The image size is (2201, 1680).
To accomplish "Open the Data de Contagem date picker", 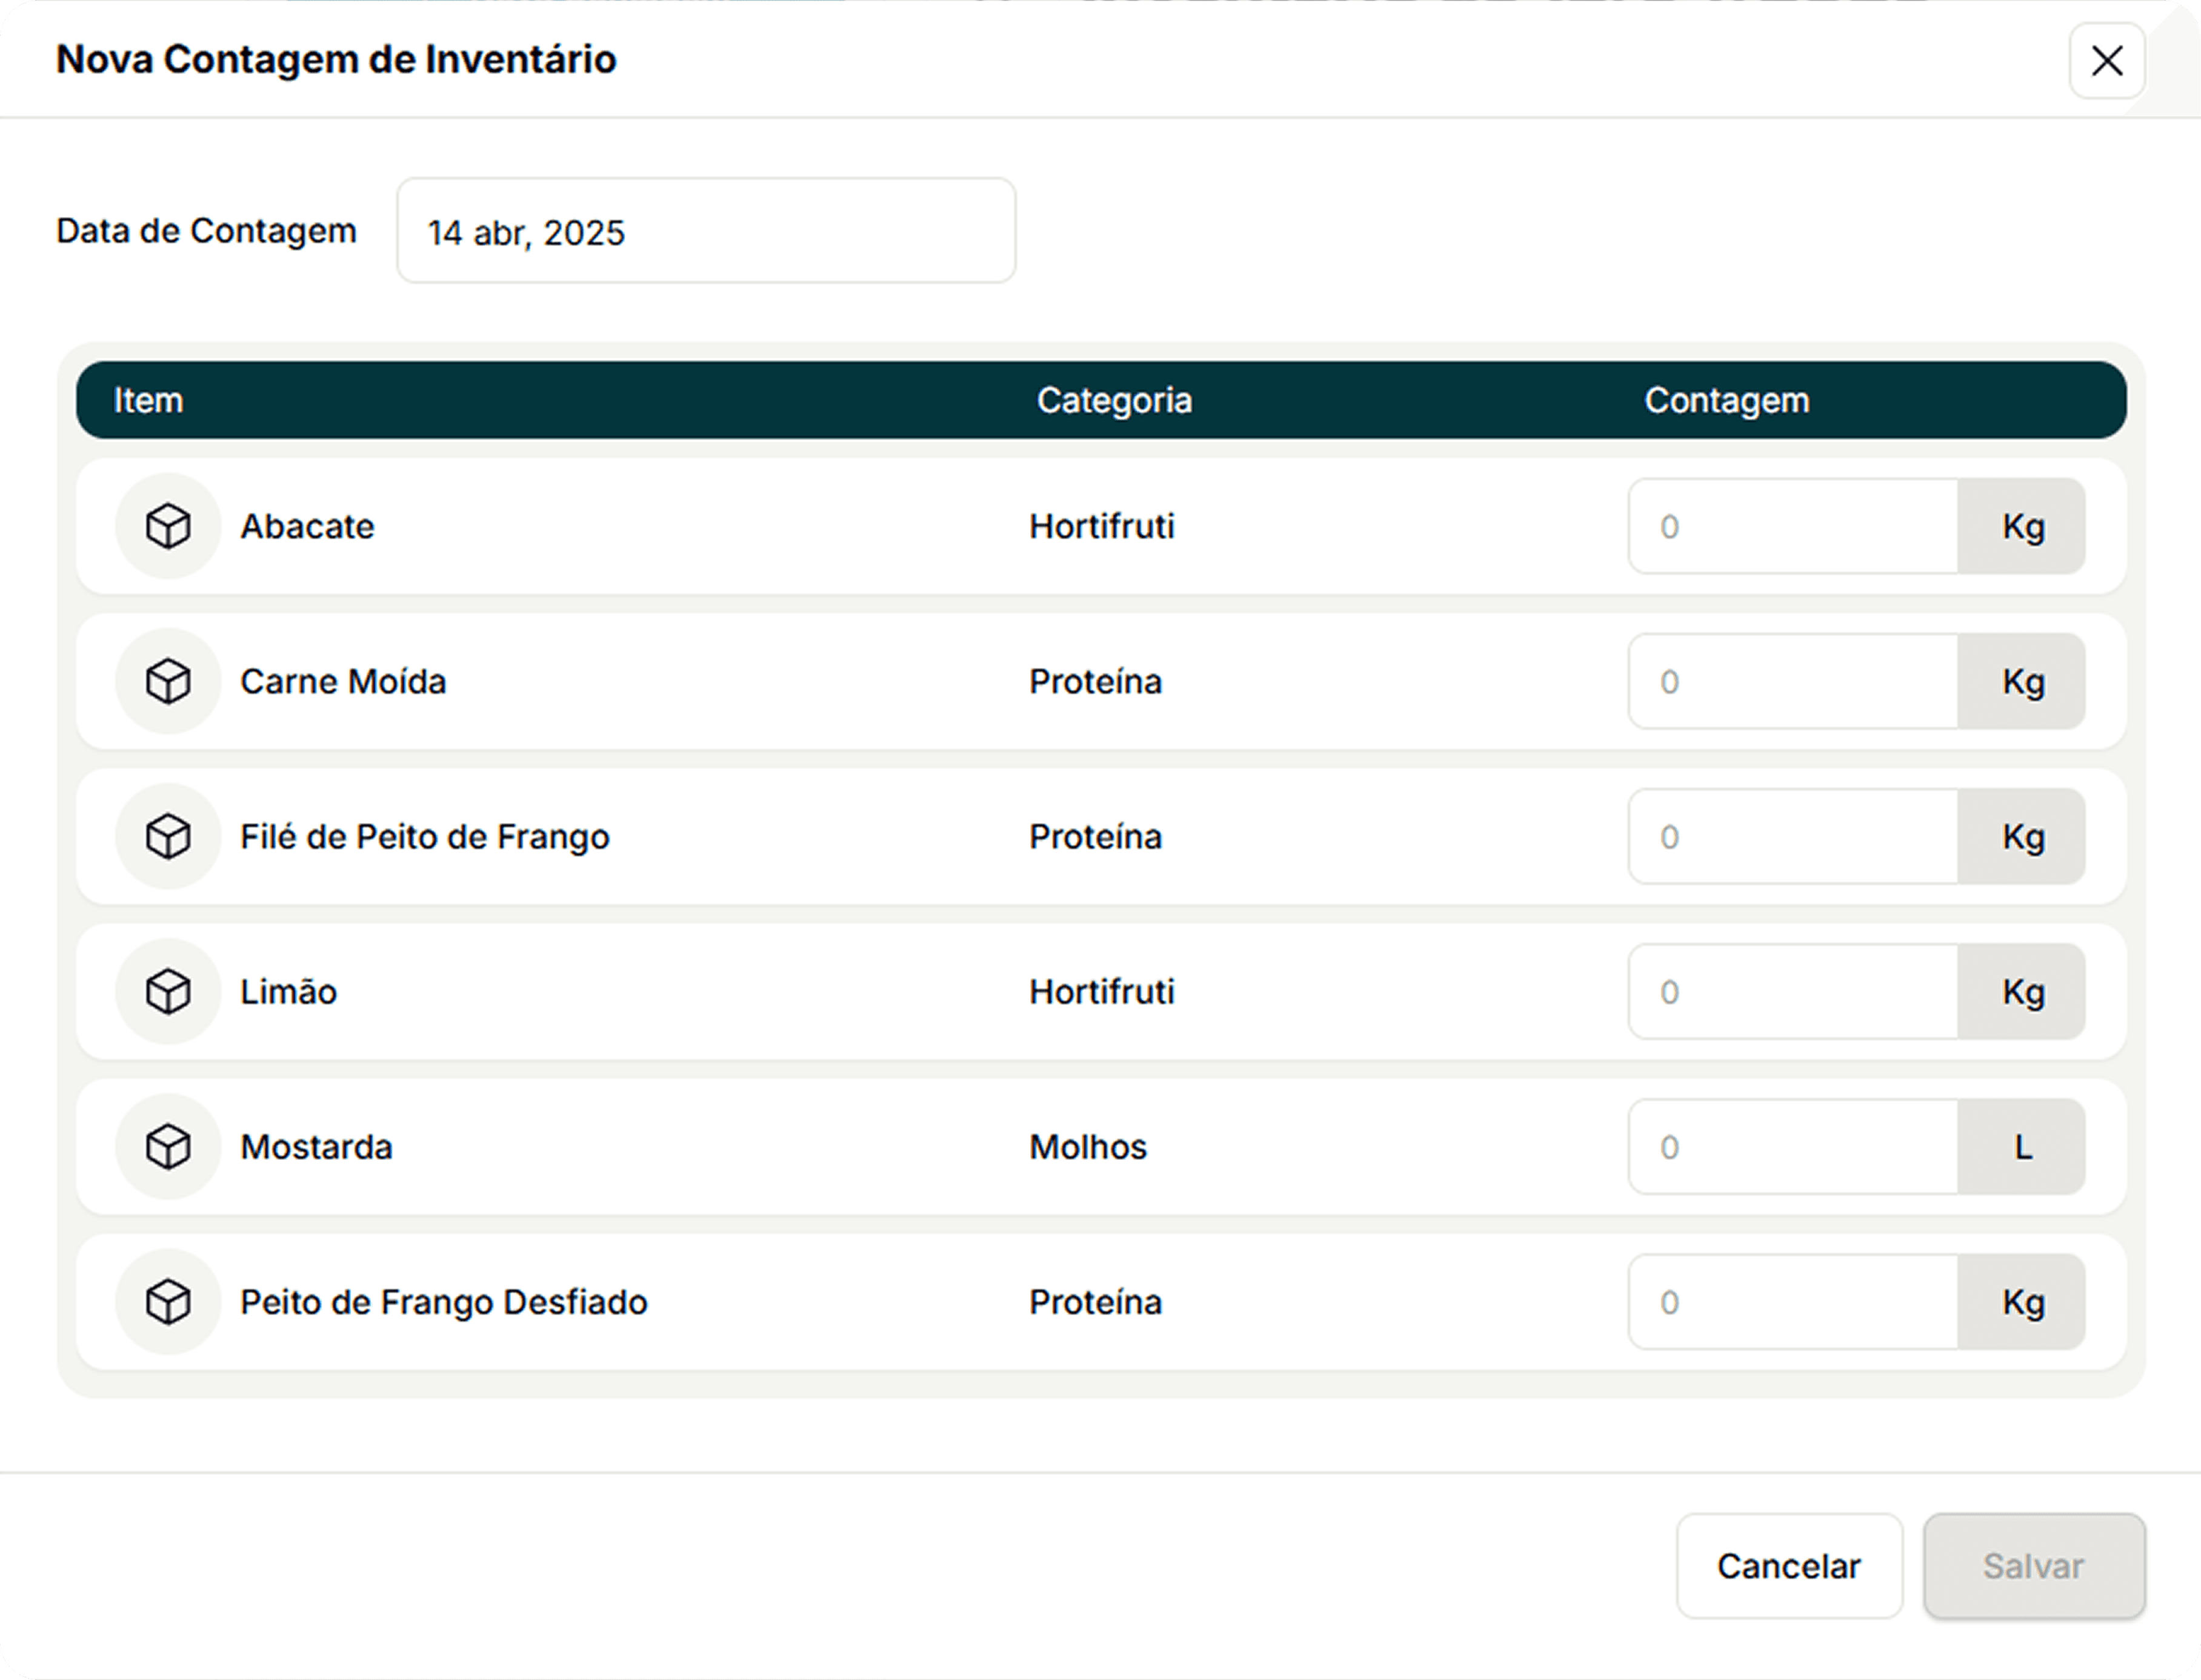I will [706, 231].
